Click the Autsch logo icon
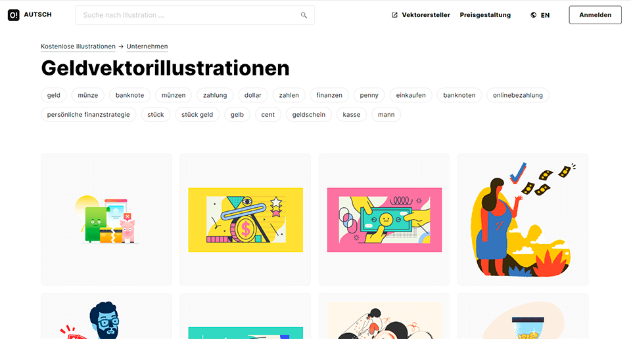Viewport: 631px width, 339px height. click(x=14, y=15)
